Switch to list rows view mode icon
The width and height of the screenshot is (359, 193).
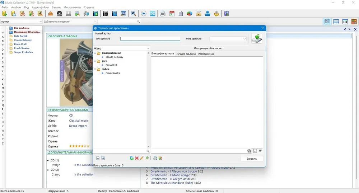[336, 22]
